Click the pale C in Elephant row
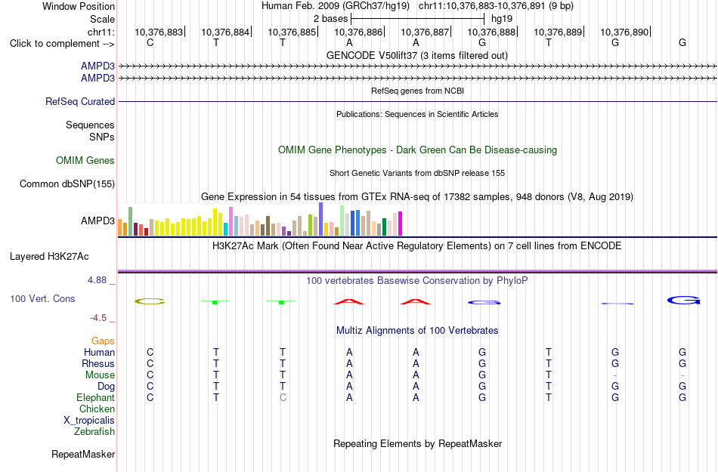The width and height of the screenshot is (718, 472). click(x=283, y=397)
